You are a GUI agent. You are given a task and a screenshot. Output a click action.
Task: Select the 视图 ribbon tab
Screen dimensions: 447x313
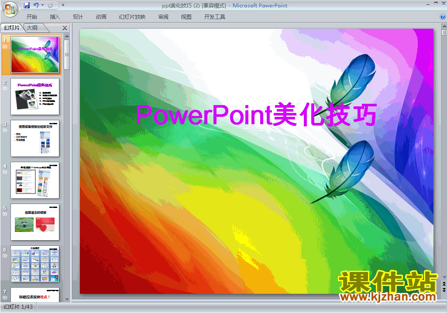click(x=186, y=17)
